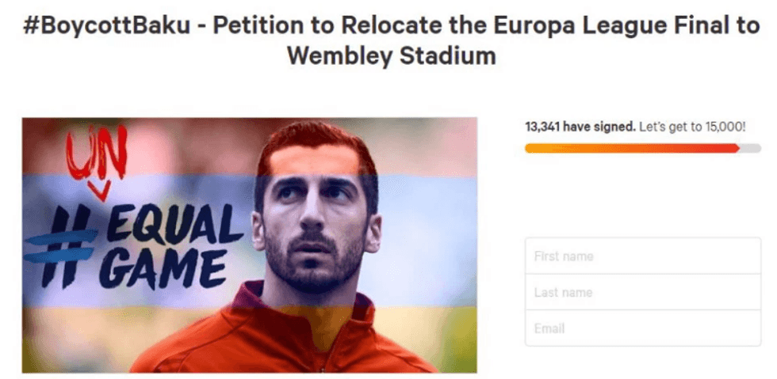
Task: Click the Let's get to 15,000 text
Action: 692,127
